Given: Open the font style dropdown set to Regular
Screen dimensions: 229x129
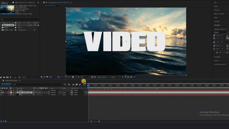Looking at the screenshot, I should point(220,32).
